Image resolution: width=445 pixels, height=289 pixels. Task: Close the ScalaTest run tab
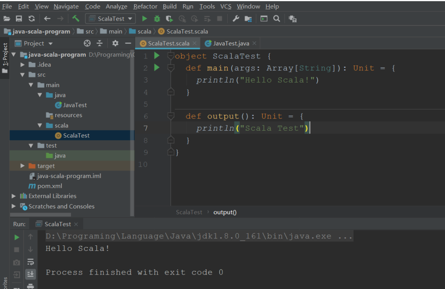pyautogui.click(x=76, y=224)
